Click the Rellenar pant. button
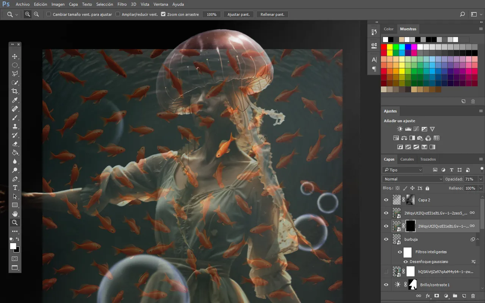The image size is (485, 303). click(272, 14)
